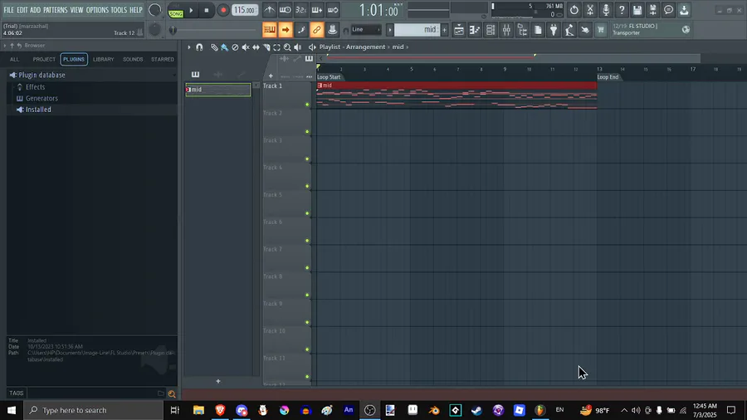Toggle wait for input before recording

[285, 10]
